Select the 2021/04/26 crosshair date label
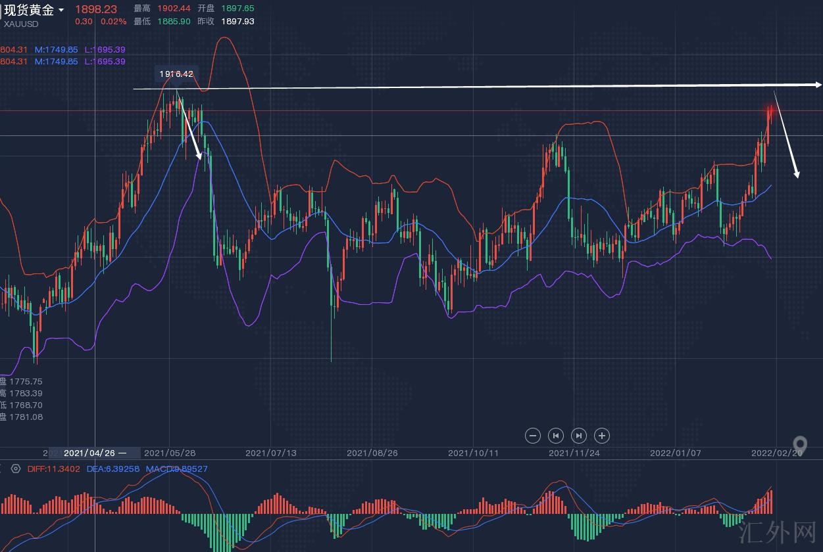Image resolution: width=823 pixels, height=552 pixels. 89,453
